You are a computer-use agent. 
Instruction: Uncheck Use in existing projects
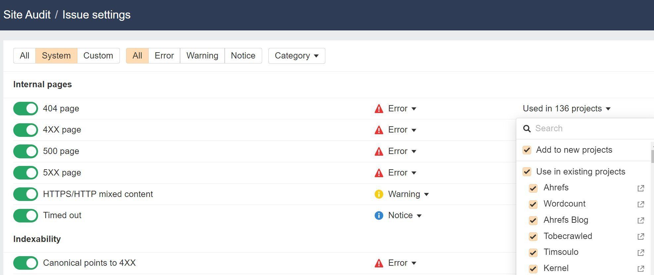pos(527,172)
